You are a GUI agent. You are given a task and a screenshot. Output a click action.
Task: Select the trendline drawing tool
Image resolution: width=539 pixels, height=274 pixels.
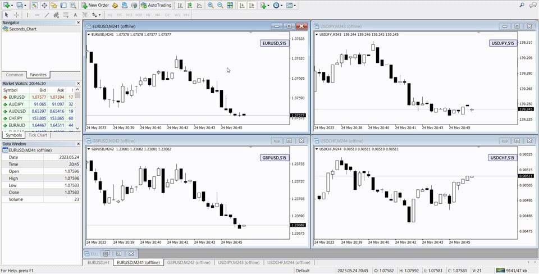click(47, 15)
